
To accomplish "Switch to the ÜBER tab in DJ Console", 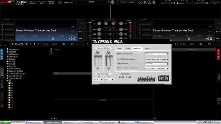I will (146, 48).
